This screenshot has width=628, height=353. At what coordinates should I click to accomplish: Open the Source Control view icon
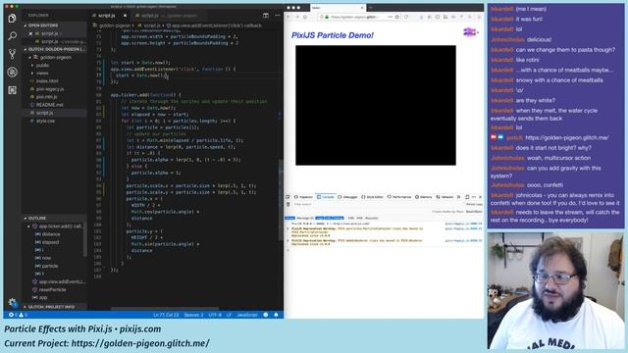point(12,54)
